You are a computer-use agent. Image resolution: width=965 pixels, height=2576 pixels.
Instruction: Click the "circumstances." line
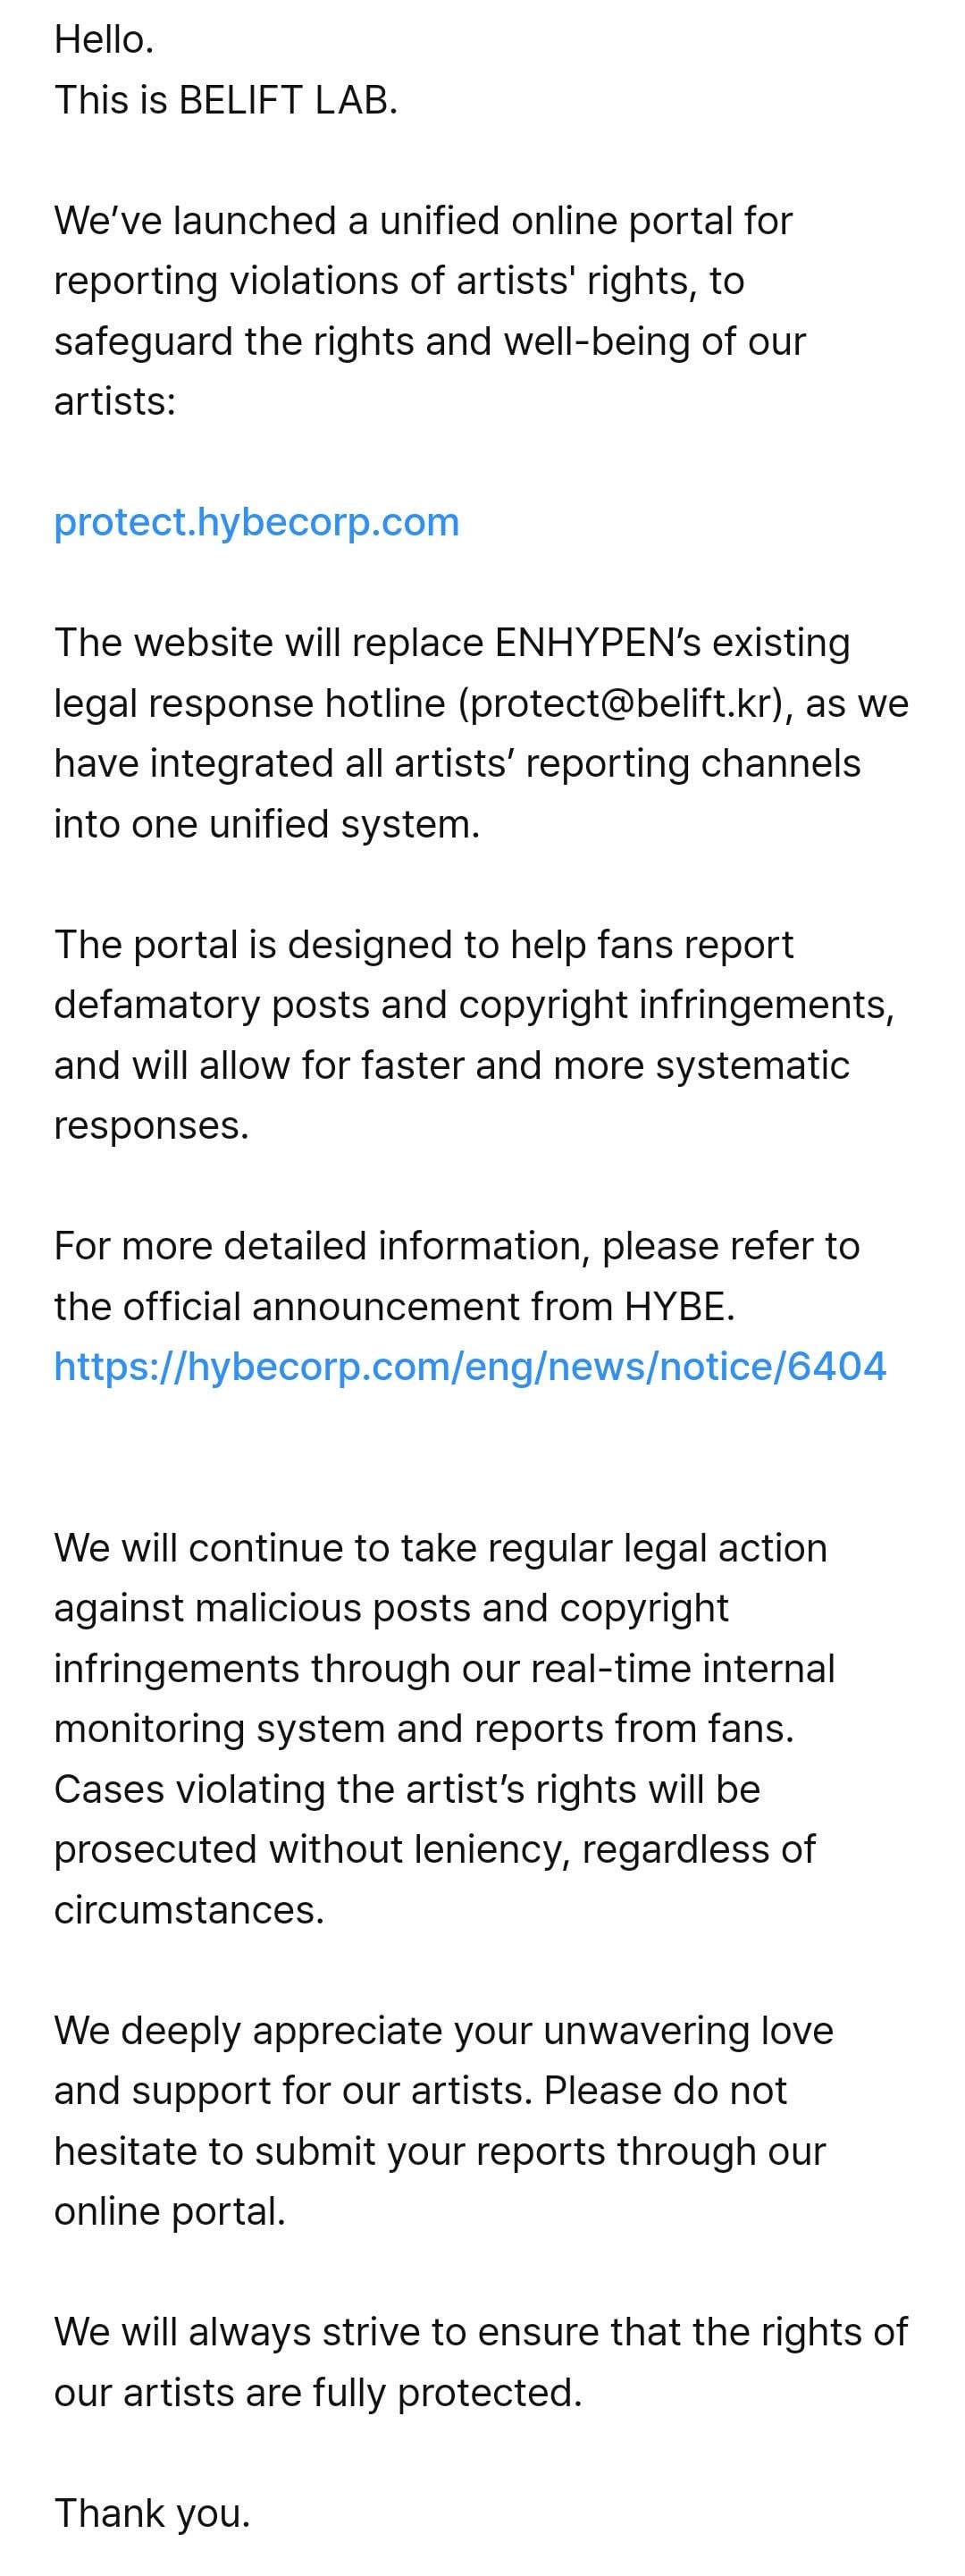[x=189, y=1909]
